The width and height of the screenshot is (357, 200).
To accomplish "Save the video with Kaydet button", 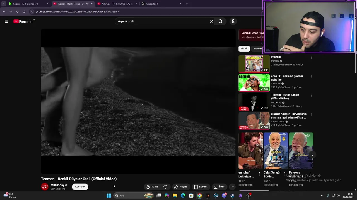I will pyautogui.click(x=201, y=187).
